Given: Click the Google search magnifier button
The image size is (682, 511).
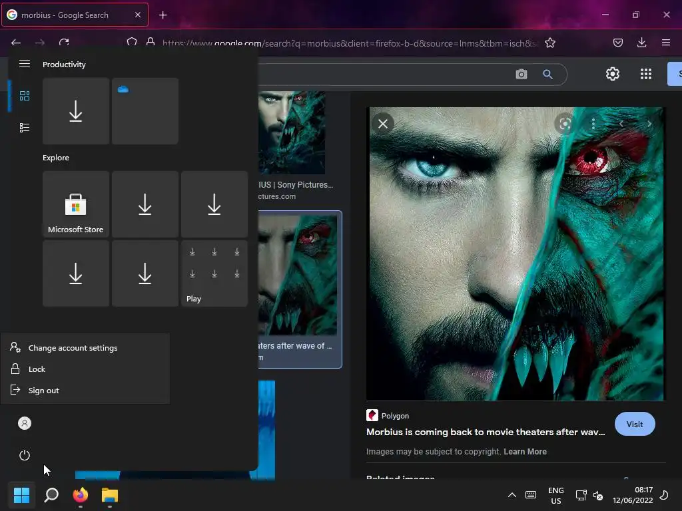Looking at the screenshot, I should (547, 75).
